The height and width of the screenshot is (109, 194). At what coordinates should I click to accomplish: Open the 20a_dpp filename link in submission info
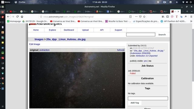point(149,51)
